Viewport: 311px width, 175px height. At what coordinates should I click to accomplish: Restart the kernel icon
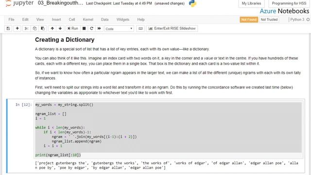91,28
